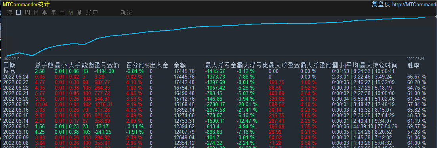Click the -6.84 % percentage cell
Screen dimensions: 437x148
135,71
